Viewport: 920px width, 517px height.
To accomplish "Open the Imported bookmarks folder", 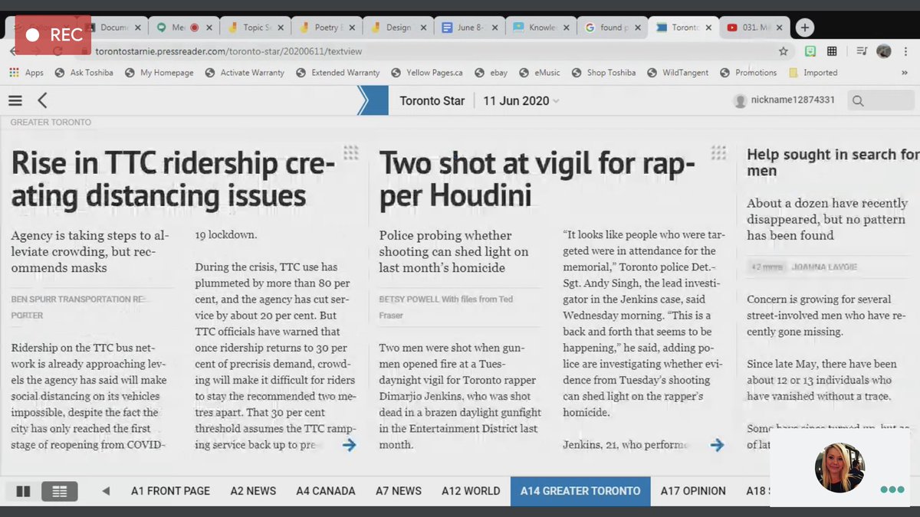I will tap(812, 73).
